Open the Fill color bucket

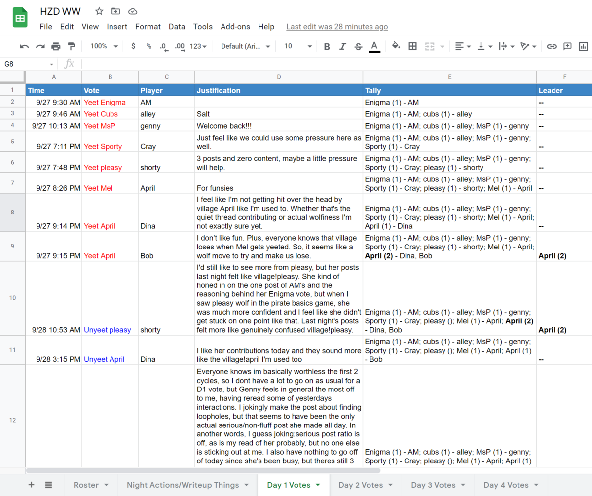click(396, 46)
